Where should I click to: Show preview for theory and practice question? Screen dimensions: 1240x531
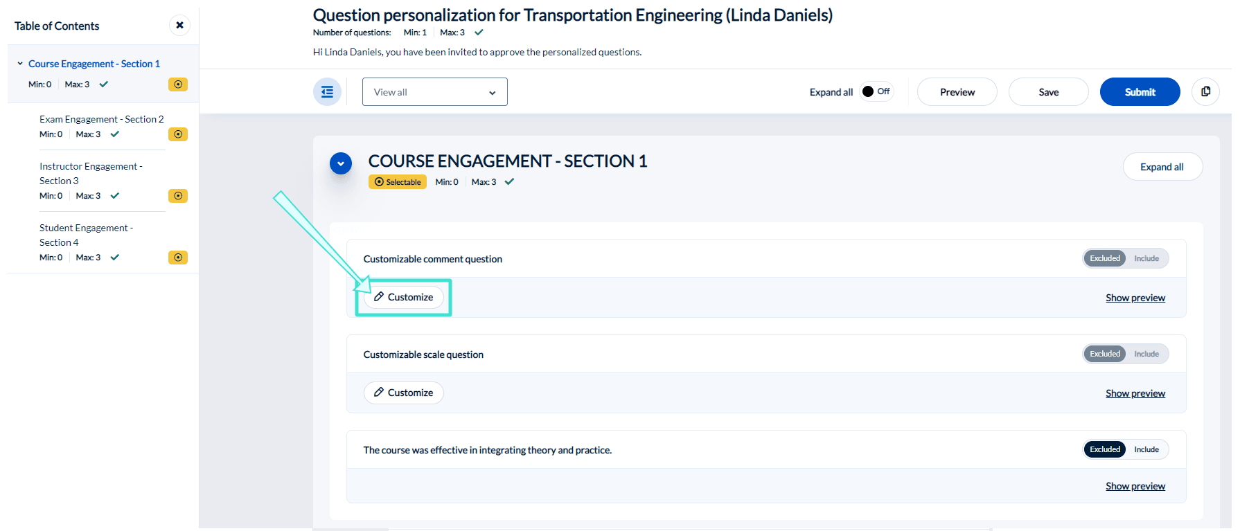(1135, 486)
